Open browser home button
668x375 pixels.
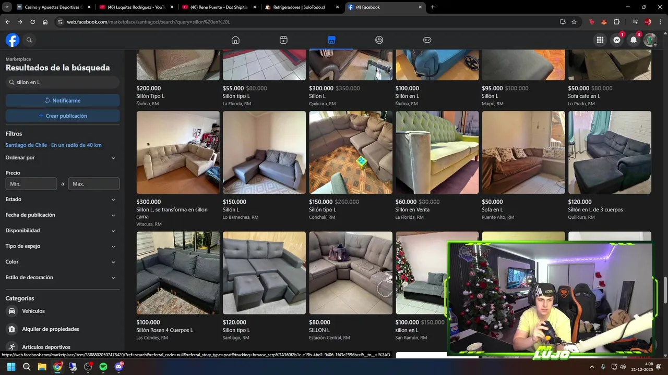45,22
